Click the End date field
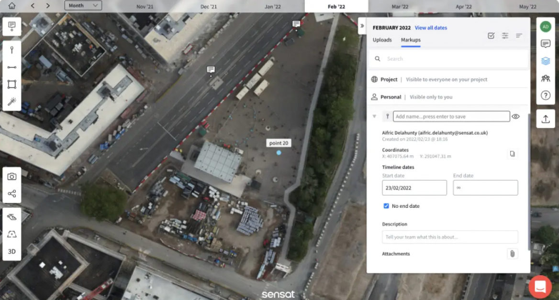This screenshot has width=559, height=300. coord(485,188)
